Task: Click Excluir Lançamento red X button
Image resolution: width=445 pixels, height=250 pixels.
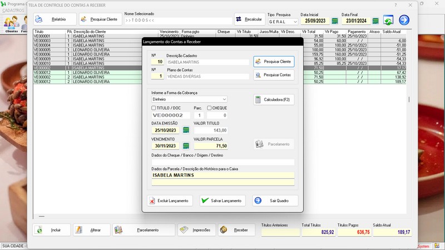Action: (x=170, y=201)
